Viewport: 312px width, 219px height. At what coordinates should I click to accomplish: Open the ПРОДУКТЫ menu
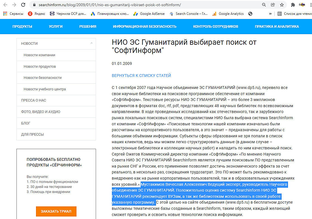click(x=22, y=26)
